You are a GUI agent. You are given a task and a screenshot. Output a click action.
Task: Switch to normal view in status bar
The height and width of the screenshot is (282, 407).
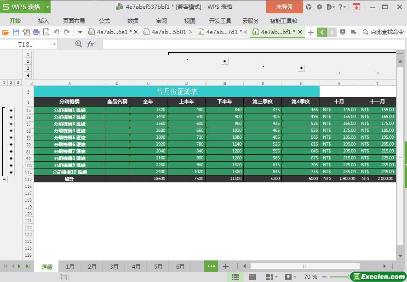point(235,277)
